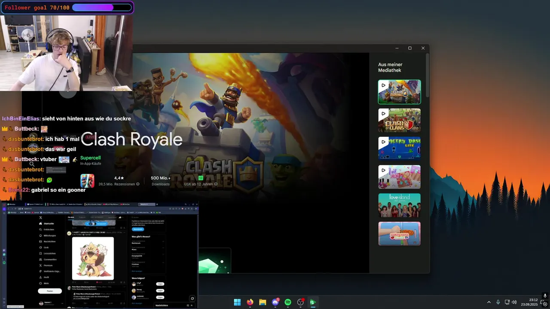Viewport: 550px width, 309px height.
Task: Open Communities in the X browser sidebar
Action: pyautogui.click(x=48, y=259)
